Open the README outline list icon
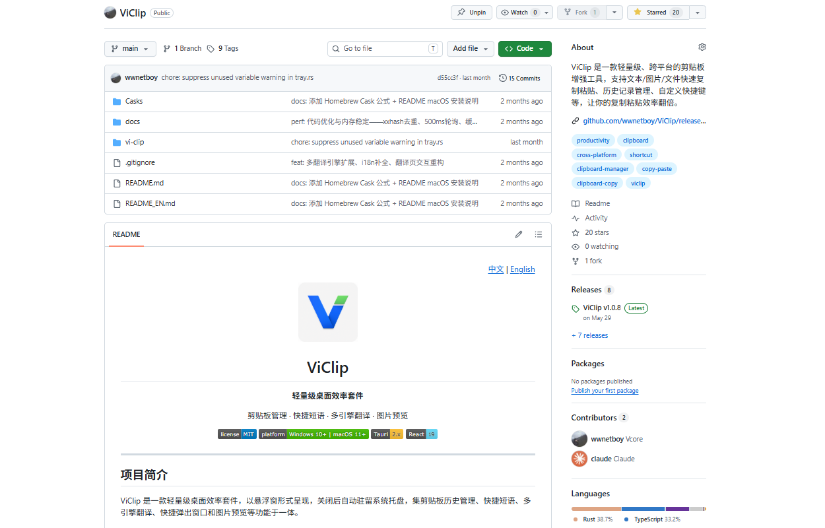The width and height of the screenshot is (825, 528). 539,234
